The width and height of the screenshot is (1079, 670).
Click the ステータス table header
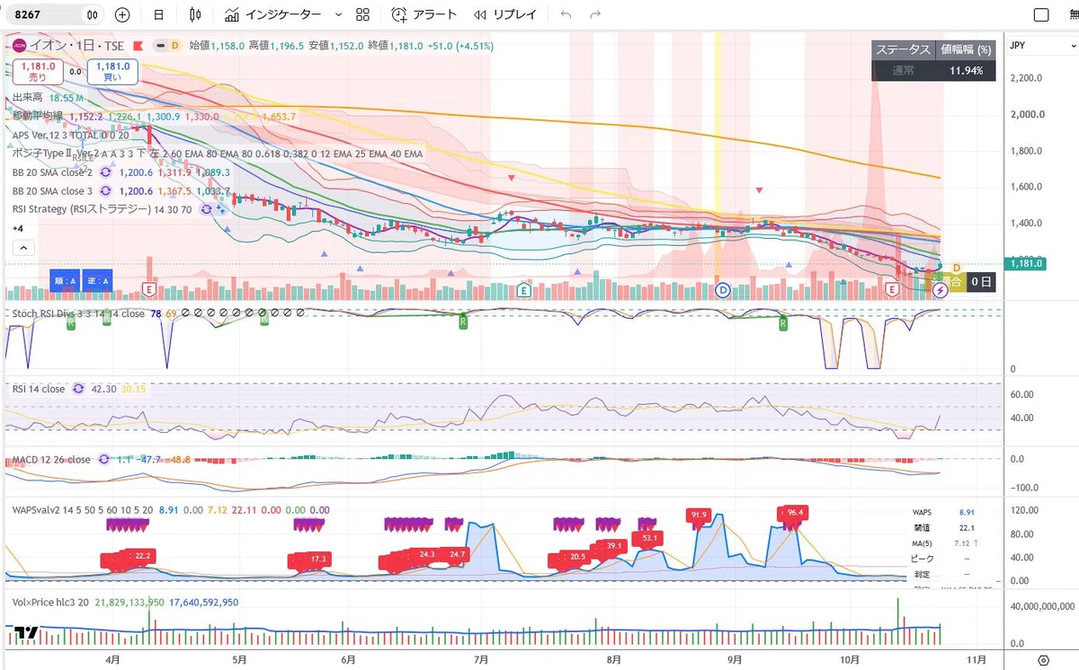point(903,50)
